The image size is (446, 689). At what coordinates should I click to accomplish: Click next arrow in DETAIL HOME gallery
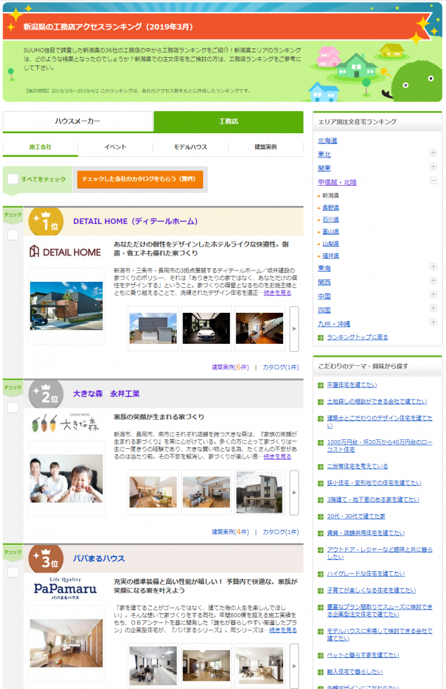point(294,328)
